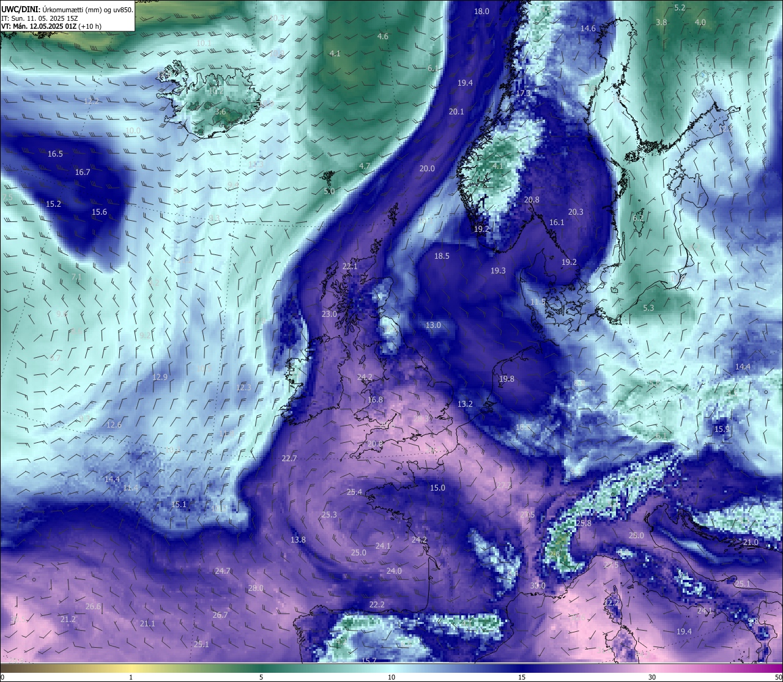Click the map value '12.9'
Image resolution: width=783 pixels, height=682 pixels.
160,377
